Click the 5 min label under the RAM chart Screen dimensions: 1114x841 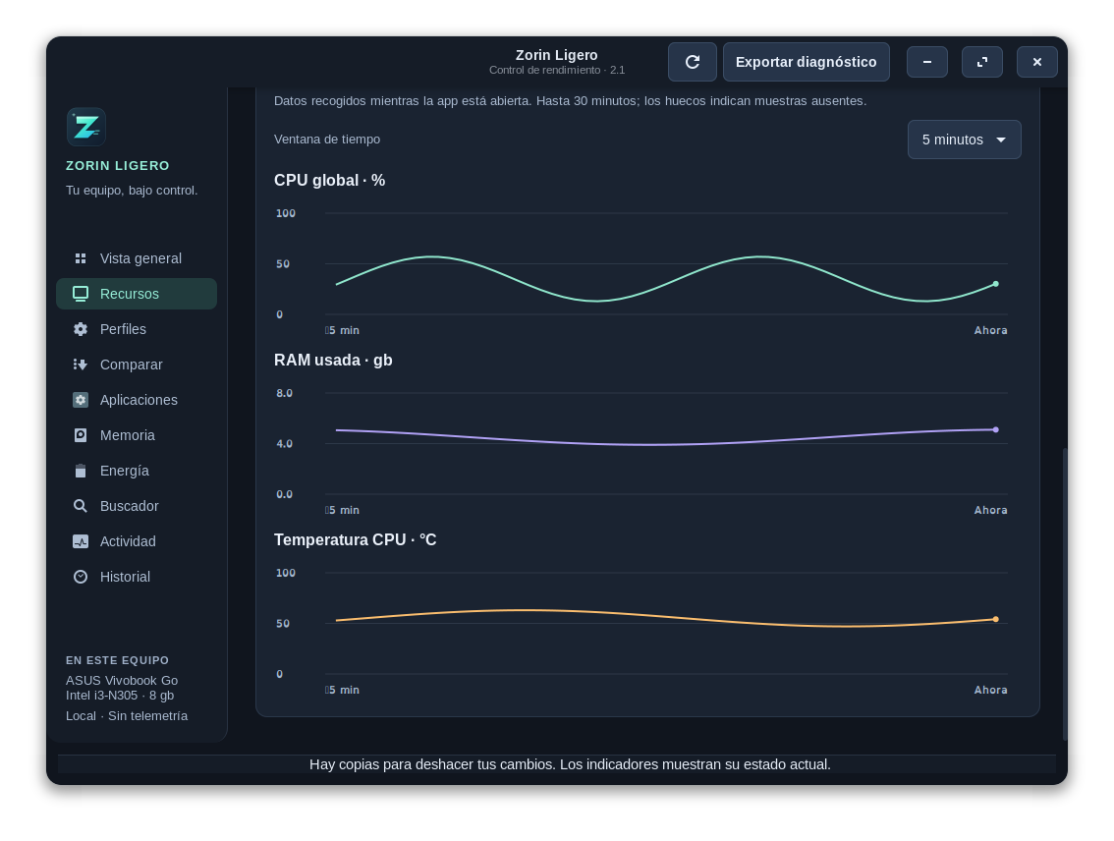(x=343, y=510)
